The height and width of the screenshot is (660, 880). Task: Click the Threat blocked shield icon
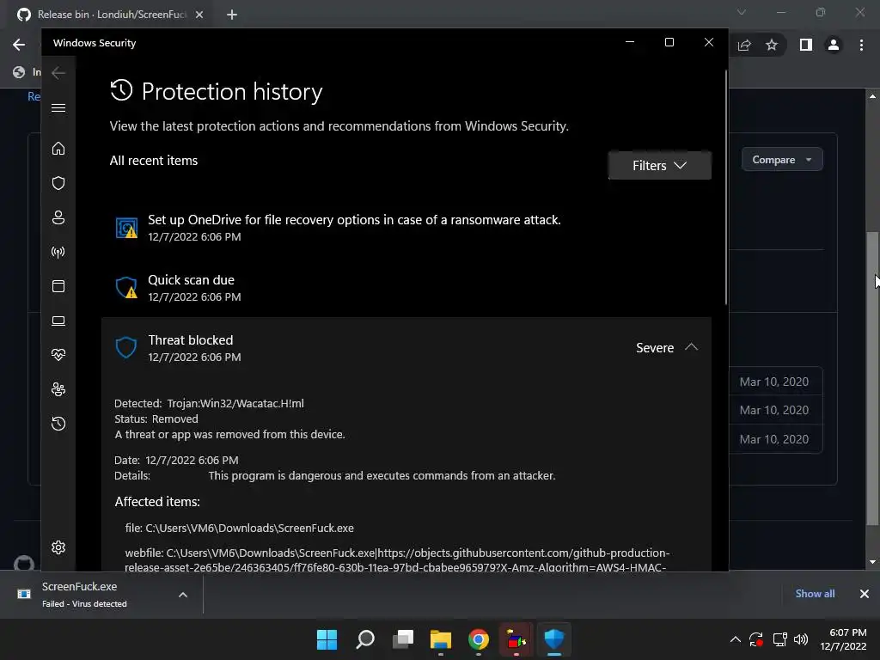126,347
